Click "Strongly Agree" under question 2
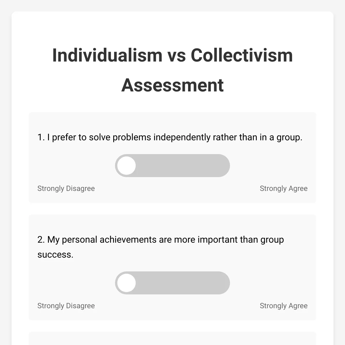Viewport: 345px width, 345px height. (283, 306)
